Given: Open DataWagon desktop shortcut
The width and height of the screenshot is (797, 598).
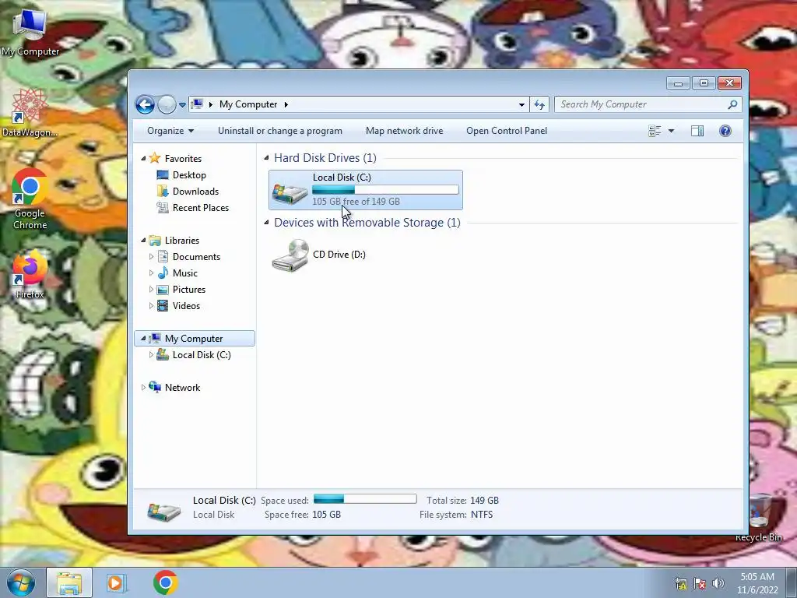Looking at the screenshot, I should click(x=30, y=113).
